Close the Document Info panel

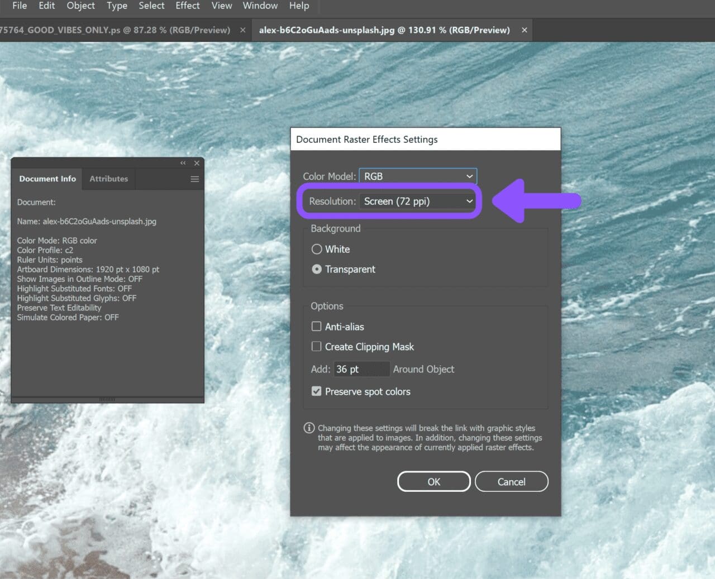[196, 162]
